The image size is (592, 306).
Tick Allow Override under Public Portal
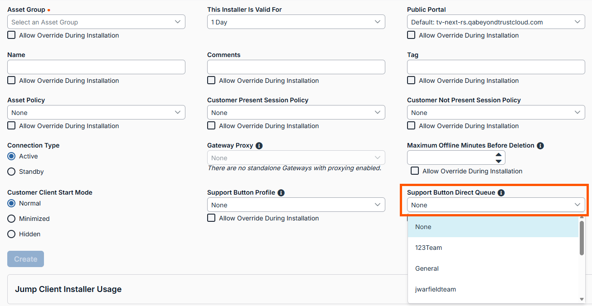coord(411,35)
